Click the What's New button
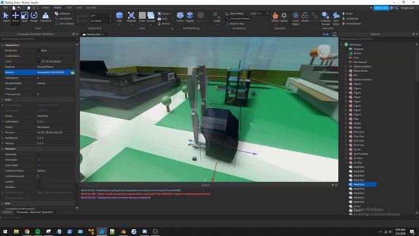Screen dimensions: 419x236 point(381,8)
